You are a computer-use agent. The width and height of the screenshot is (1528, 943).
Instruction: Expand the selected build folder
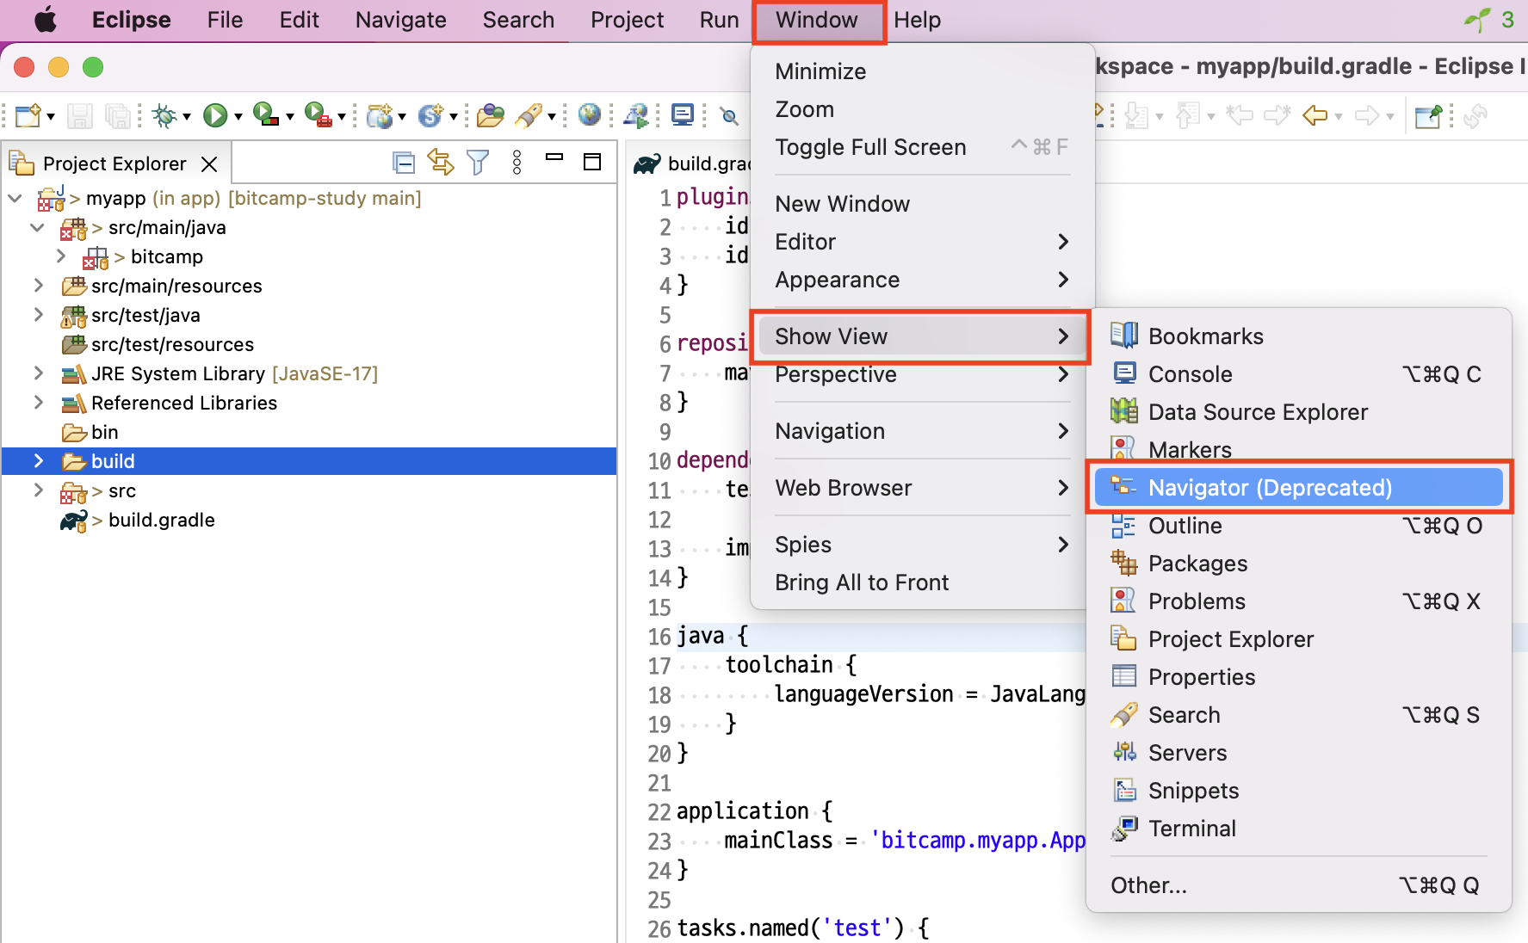click(x=38, y=461)
